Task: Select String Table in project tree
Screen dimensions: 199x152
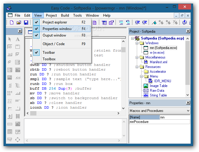Action: [x=158, y=95]
